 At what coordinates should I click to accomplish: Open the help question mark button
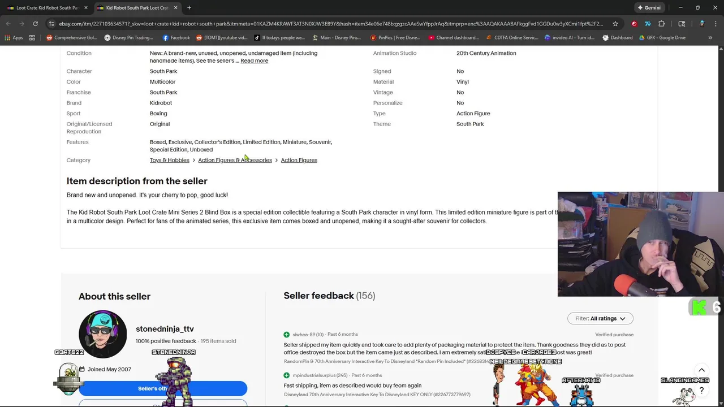[x=701, y=390]
